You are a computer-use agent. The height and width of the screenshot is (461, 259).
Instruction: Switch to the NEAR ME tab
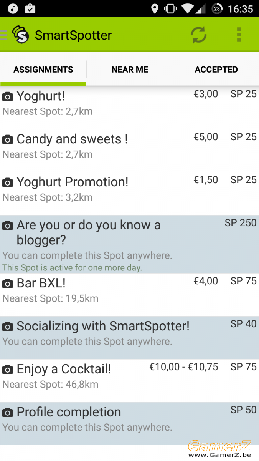tap(130, 70)
